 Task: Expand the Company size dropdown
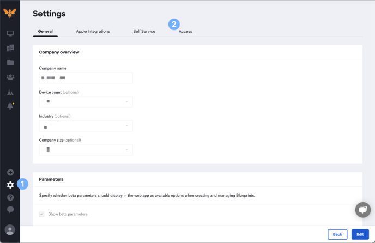(x=86, y=150)
